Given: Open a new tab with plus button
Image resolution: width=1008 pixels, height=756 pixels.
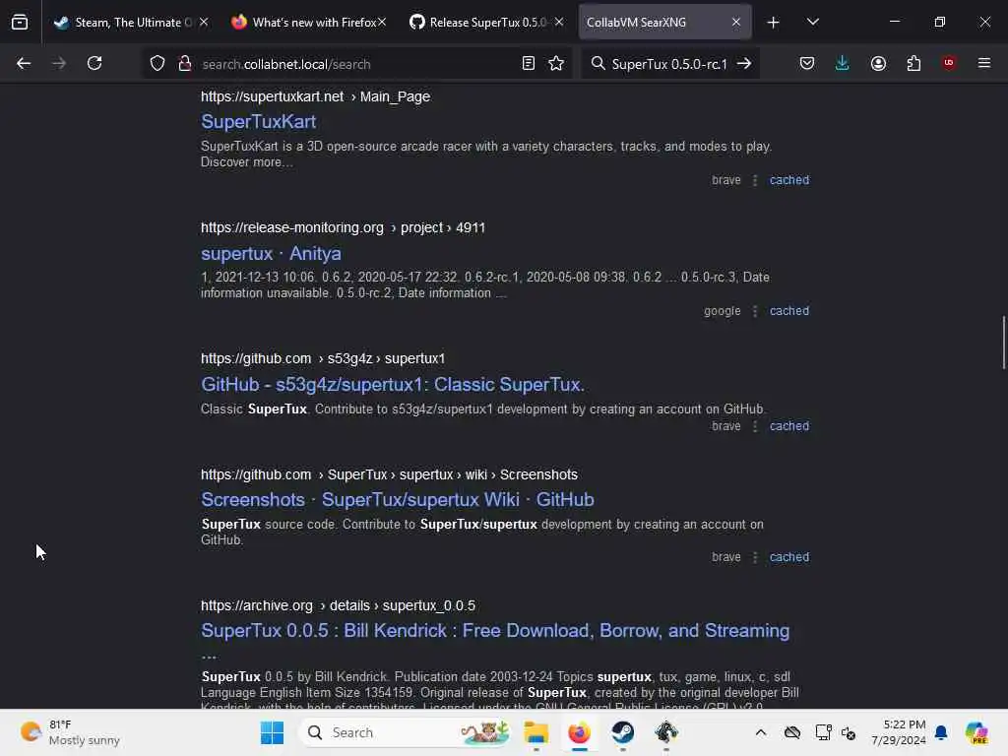Looking at the screenshot, I should pyautogui.click(x=774, y=23).
